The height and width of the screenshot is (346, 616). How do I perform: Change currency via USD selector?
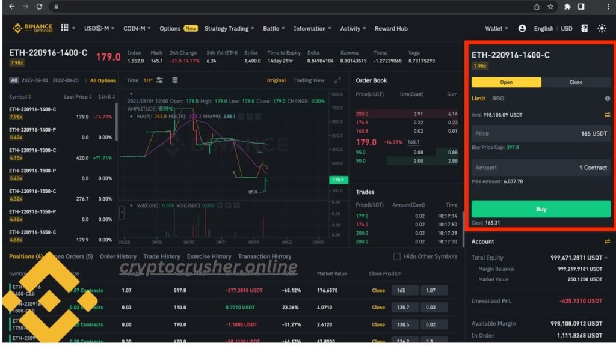click(567, 29)
